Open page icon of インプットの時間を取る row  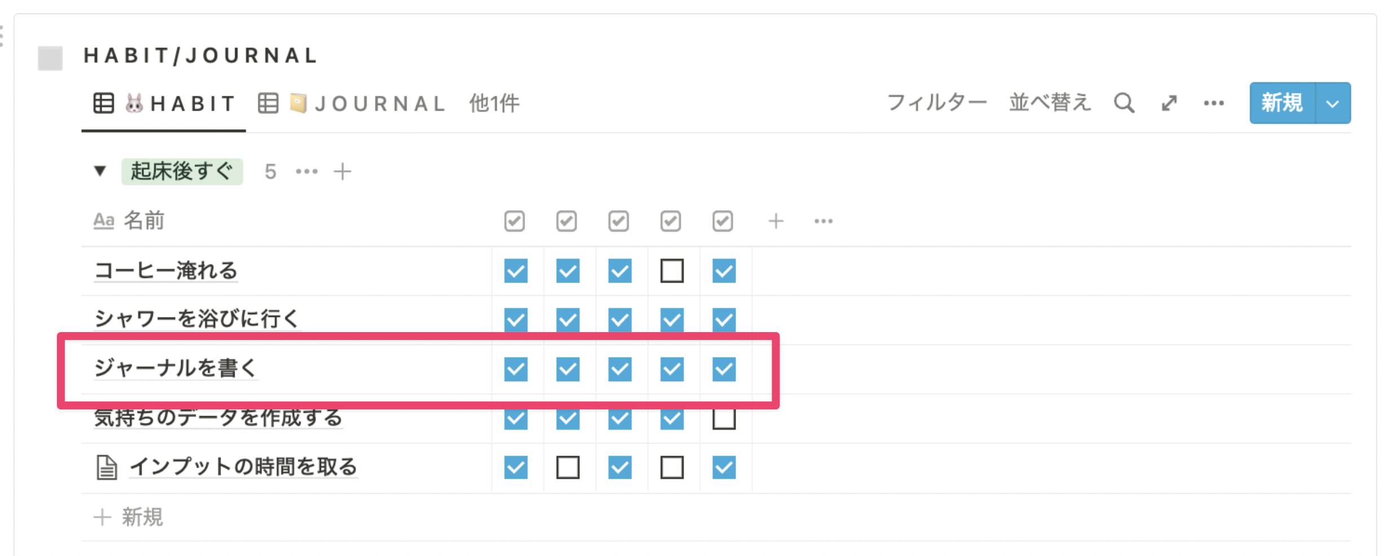coord(107,467)
